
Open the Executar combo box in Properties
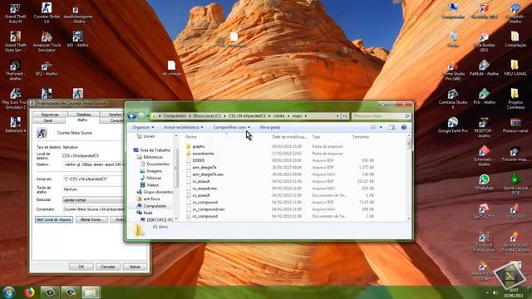(x=93, y=200)
